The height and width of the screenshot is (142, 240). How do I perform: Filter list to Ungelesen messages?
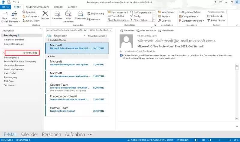61,36
